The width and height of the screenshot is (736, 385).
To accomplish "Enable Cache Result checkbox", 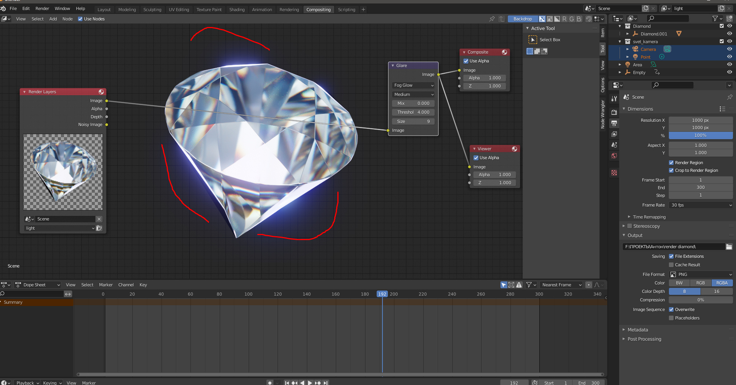I will tap(671, 265).
